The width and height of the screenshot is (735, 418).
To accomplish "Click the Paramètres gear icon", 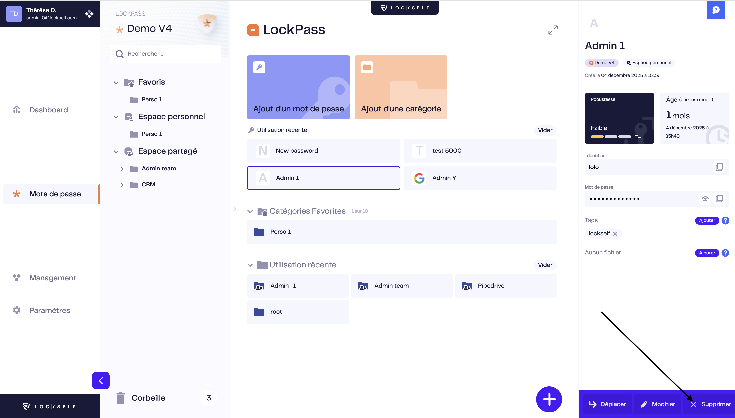I will [16, 310].
